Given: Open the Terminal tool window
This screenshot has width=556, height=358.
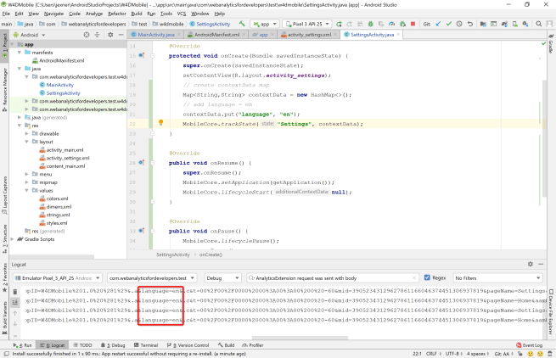Looking at the screenshot, I should pos(146,345).
